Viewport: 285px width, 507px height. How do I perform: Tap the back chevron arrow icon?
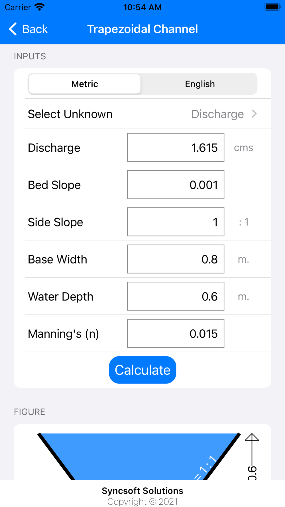pyautogui.click(x=13, y=29)
